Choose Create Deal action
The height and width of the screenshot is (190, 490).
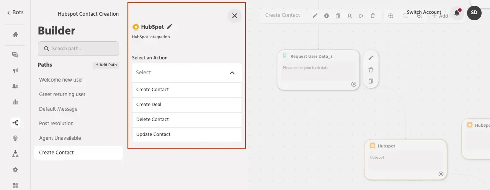click(x=187, y=105)
